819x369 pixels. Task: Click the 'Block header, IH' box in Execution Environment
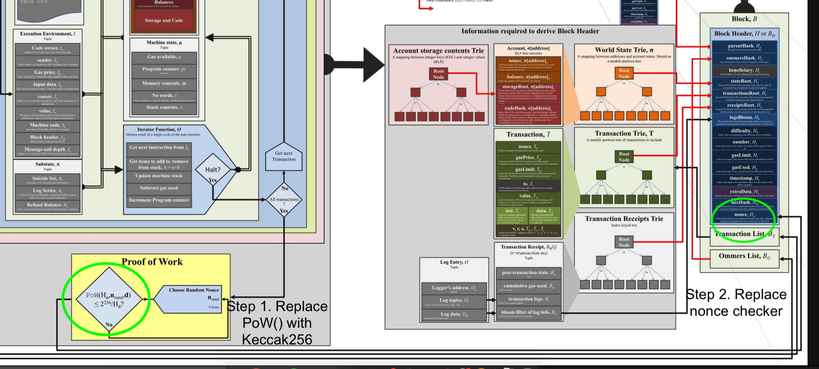(x=47, y=139)
